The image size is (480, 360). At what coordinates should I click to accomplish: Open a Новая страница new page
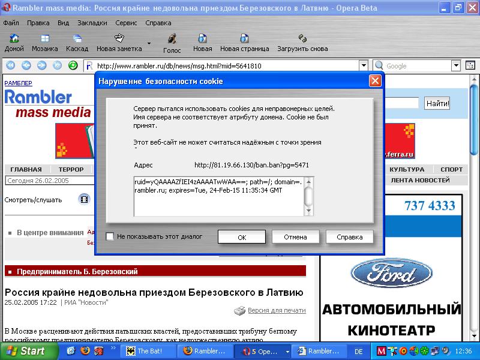245,43
